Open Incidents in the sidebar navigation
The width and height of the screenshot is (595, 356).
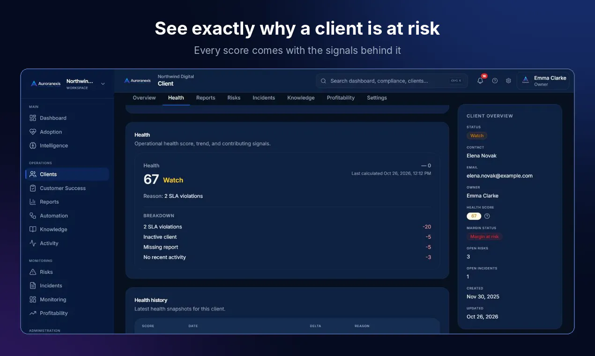click(67, 286)
